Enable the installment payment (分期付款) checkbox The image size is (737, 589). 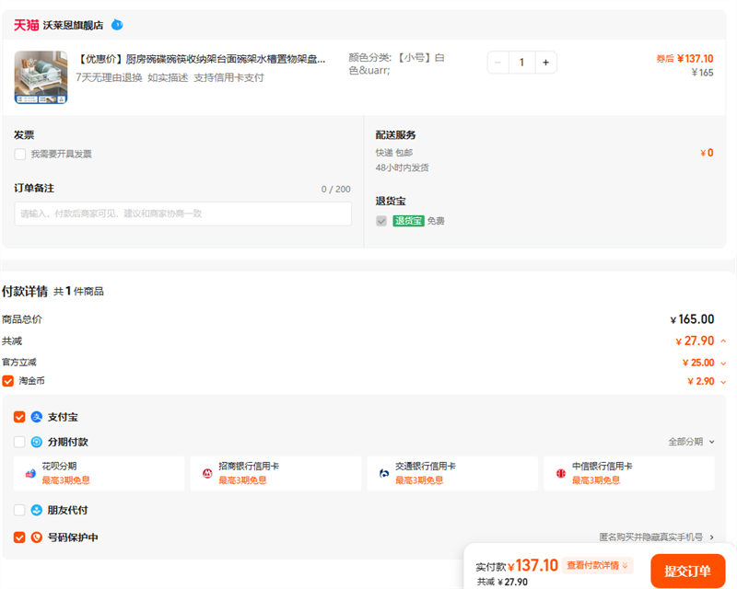tap(20, 442)
